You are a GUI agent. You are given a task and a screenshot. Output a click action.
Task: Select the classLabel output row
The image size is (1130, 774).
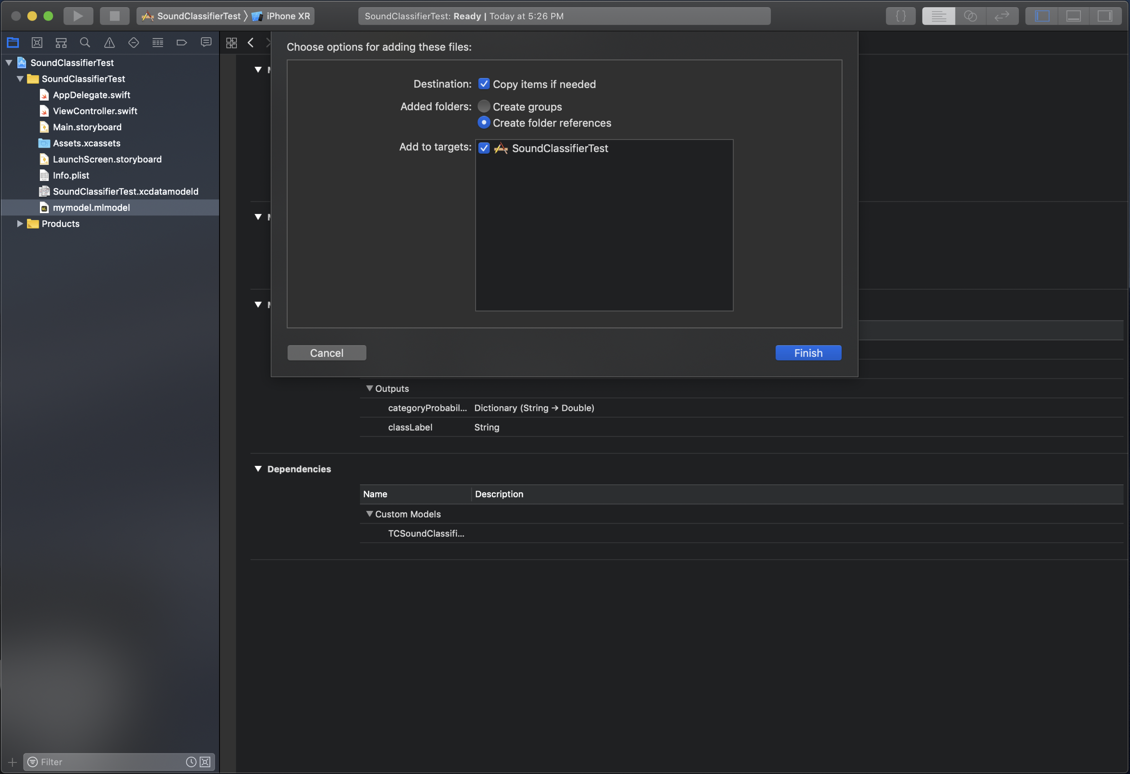click(741, 427)
